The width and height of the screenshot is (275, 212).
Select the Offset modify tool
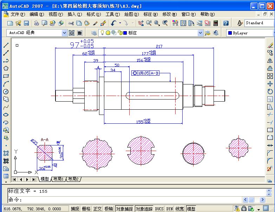click(270, 68)
